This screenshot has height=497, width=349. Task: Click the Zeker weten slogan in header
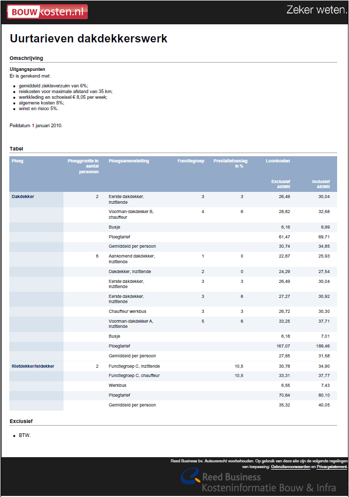click(316, 10)
